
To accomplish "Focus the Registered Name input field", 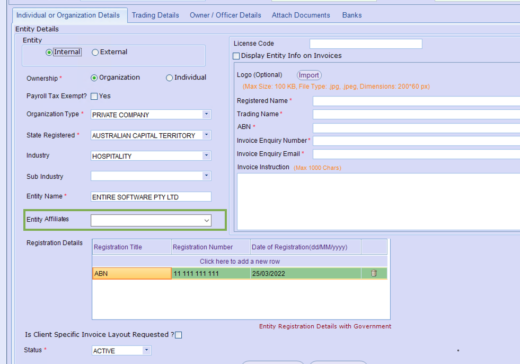I will pos(416,101).
